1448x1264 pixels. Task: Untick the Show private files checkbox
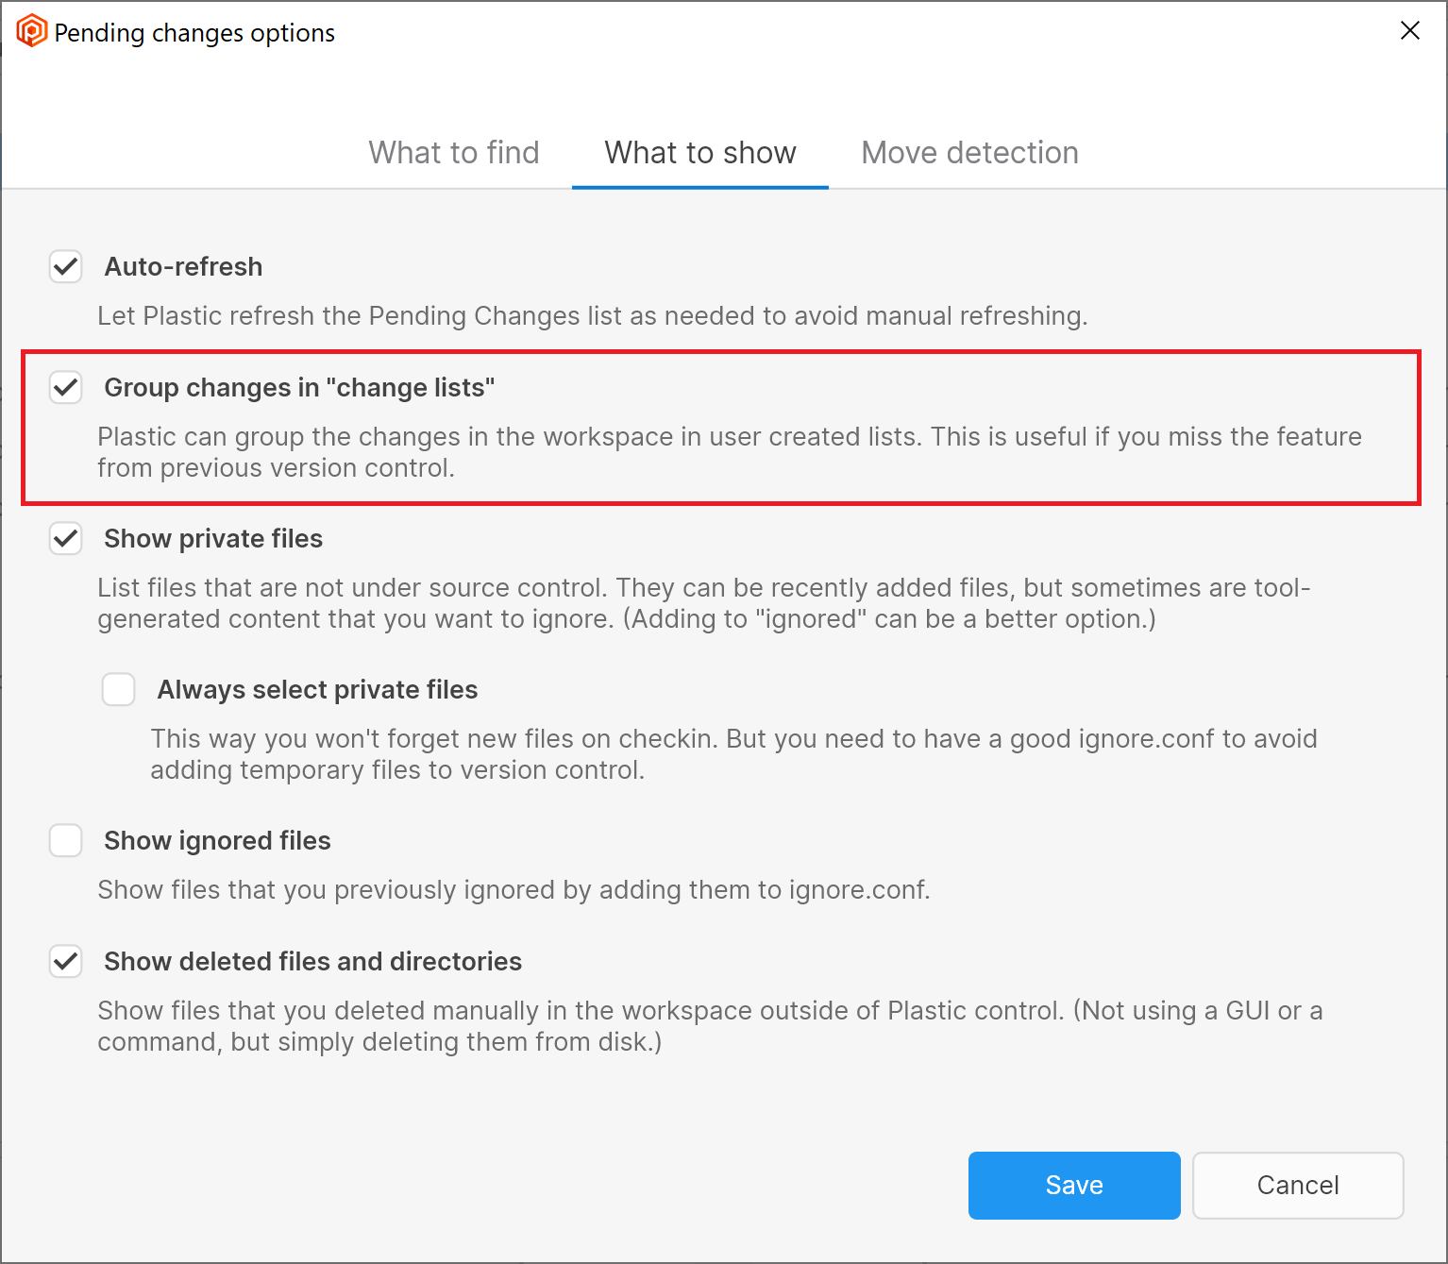pos(66,539)
